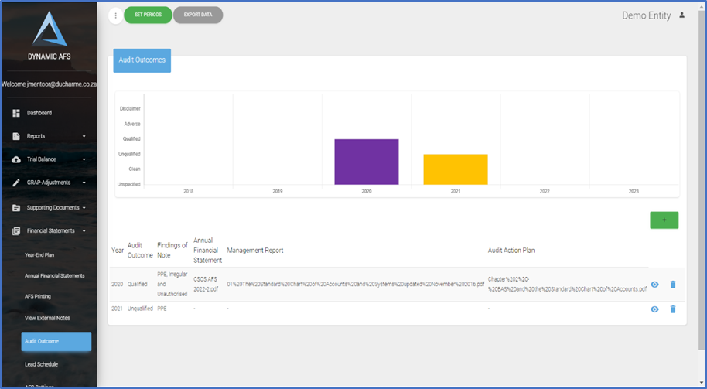This screenshot has height=389, width=707.
Task: Go to Annual Financial Statements
Action: 55,276
